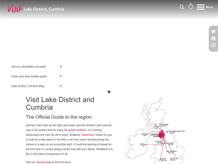Viewport: 218px width, 164px height.
Task: Open the search magnifier icon
Action: coord(182,7)
